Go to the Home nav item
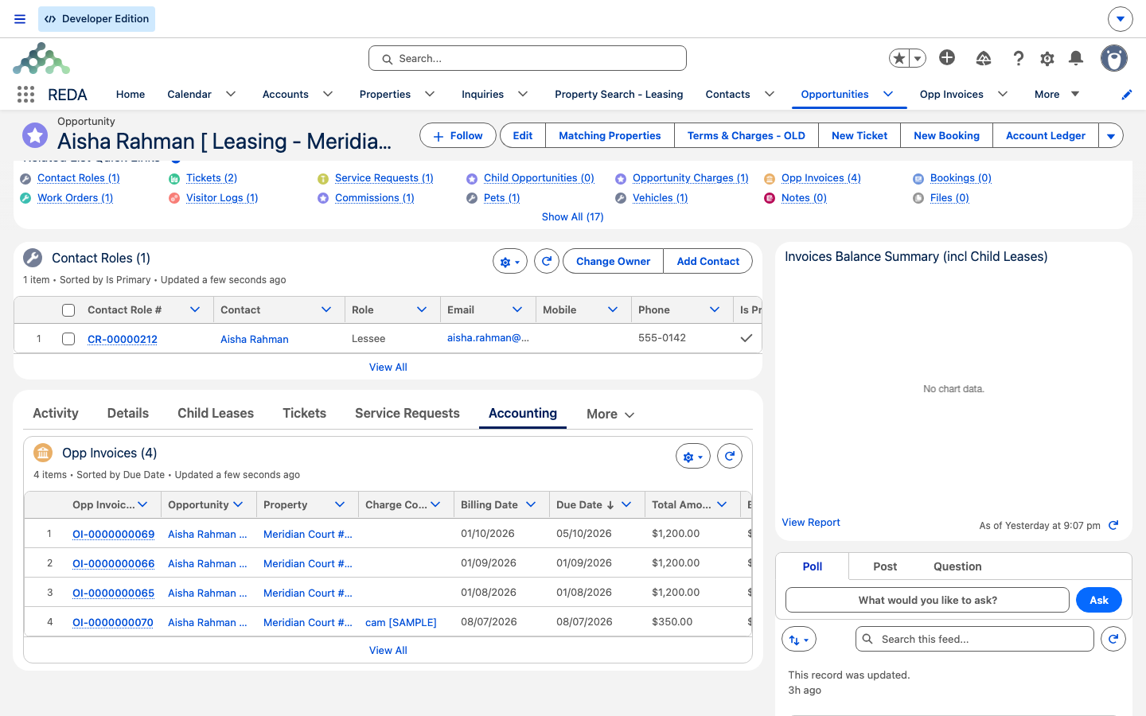 131,94
